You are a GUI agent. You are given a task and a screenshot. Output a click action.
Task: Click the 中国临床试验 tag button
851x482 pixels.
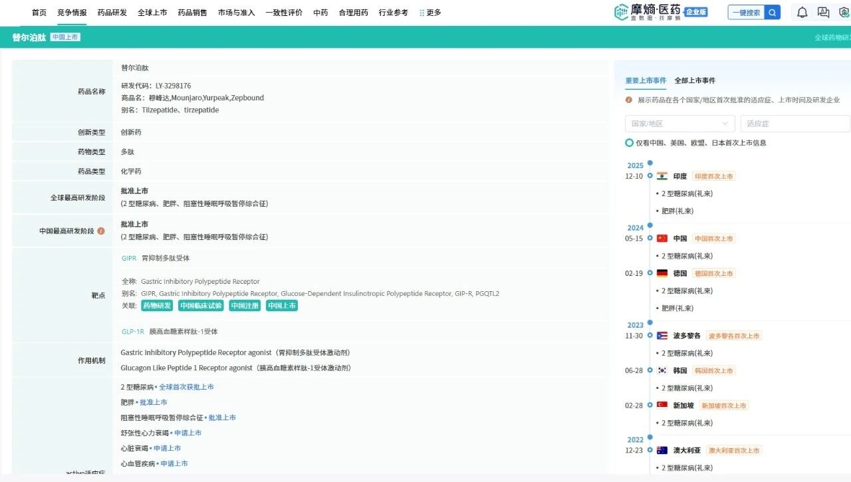(x=201, y=306)
